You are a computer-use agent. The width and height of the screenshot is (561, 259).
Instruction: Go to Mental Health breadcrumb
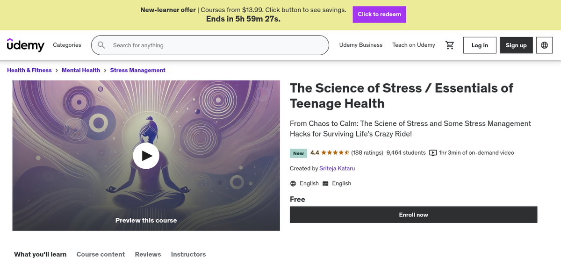[81, 70]
